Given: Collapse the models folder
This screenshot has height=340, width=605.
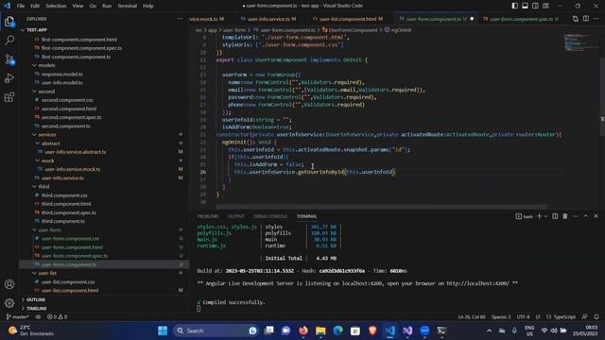Looking at the screenshot, I should pos(103,65).
